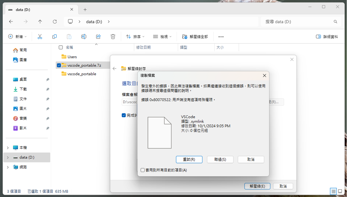The height and width of the screenshot is (197, 347).
Task: Select 下載 in the navigation sidebar
Action: pyautogui.click(x=23, y=89)
